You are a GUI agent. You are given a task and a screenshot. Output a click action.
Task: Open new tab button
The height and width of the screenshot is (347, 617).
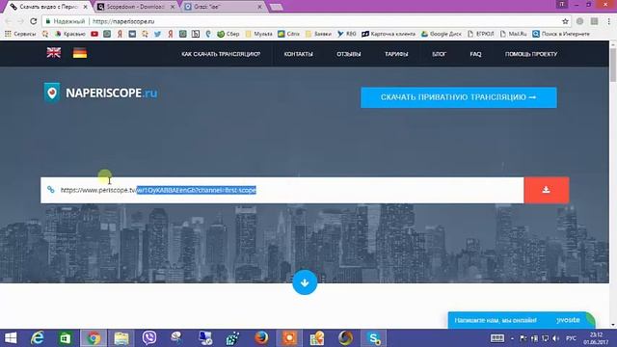[x=277, y=7]
